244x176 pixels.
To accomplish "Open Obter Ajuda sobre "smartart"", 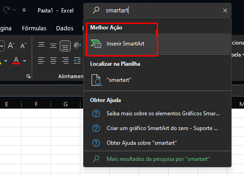I will 157,143.
